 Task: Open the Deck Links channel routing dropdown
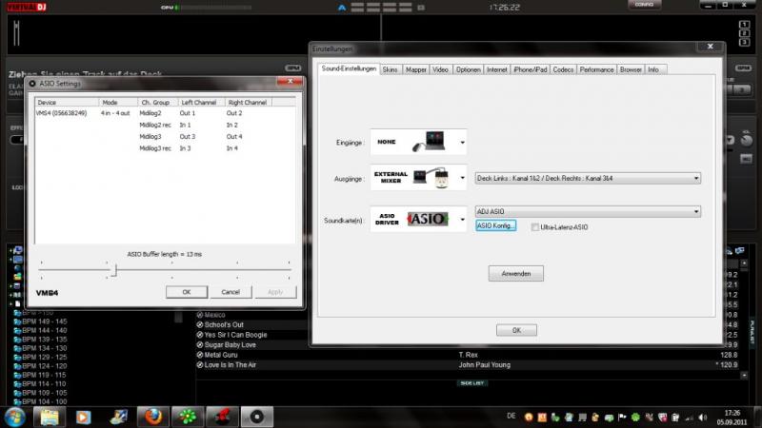696,178
